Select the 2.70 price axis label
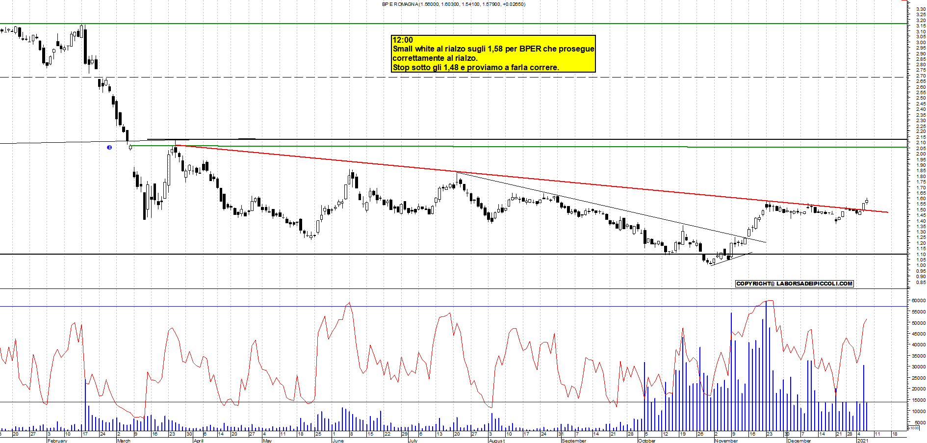Image resolution: width=927 pixels, height=443 pixels. [x=921, y=76]
